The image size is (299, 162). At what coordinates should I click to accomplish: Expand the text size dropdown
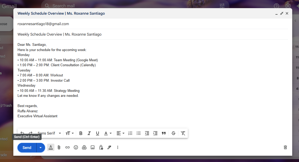click(x=70, y=133)
